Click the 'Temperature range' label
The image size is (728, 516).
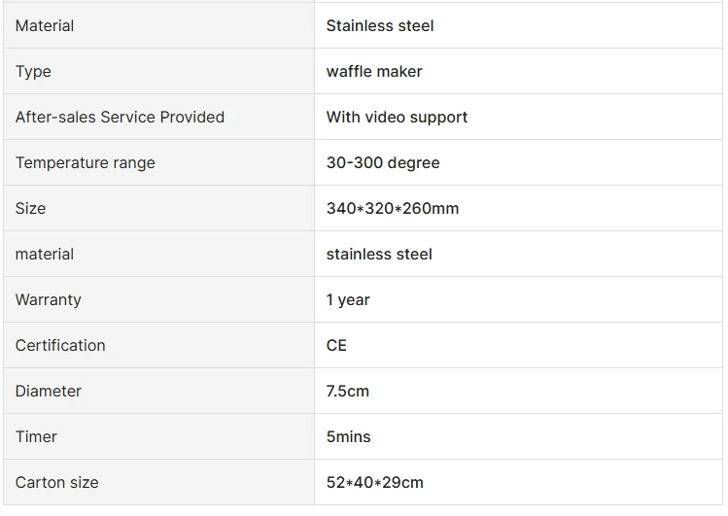(86, 163)
